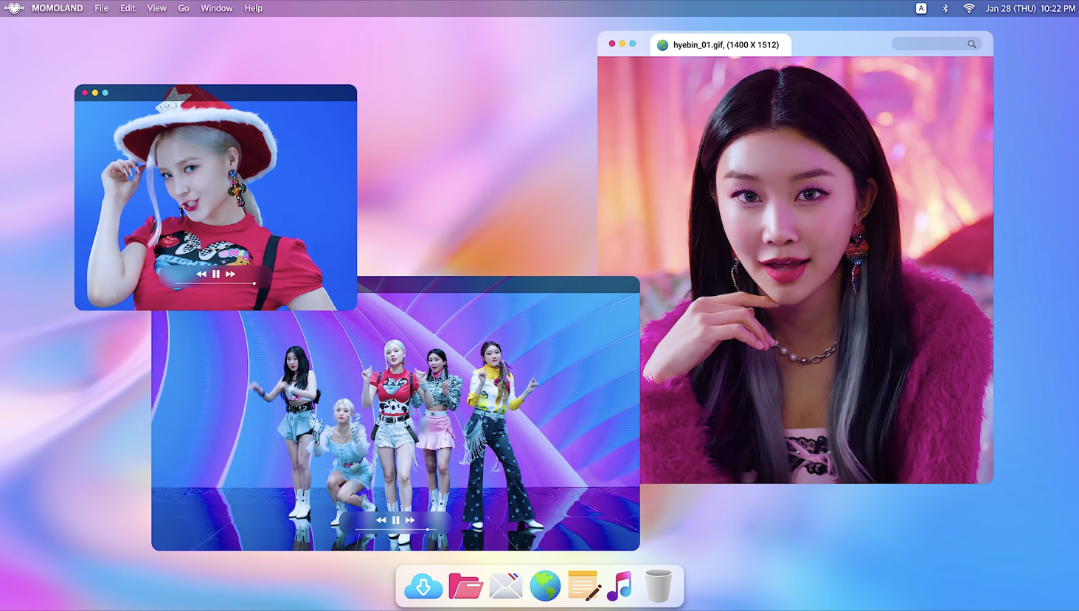Open the File menu
Image resolution: width=1079 pixels, height=611 pixels.
[x=101, y=8]
